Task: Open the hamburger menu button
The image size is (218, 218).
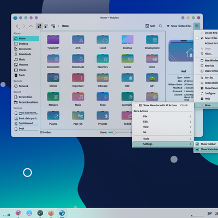Action: click(x=197, y=26)
